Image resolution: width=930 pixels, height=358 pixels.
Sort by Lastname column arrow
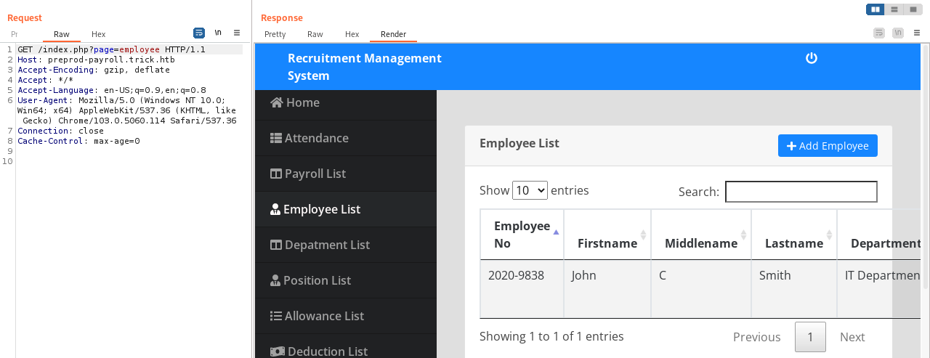[x=829, y=235]
